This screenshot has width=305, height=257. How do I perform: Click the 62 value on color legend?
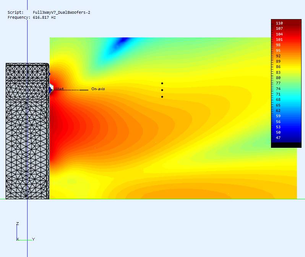tap(278, 111)
